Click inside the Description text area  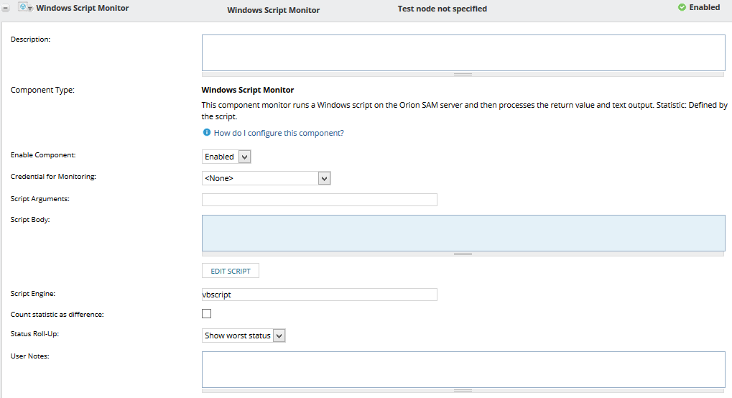point(463,52)
